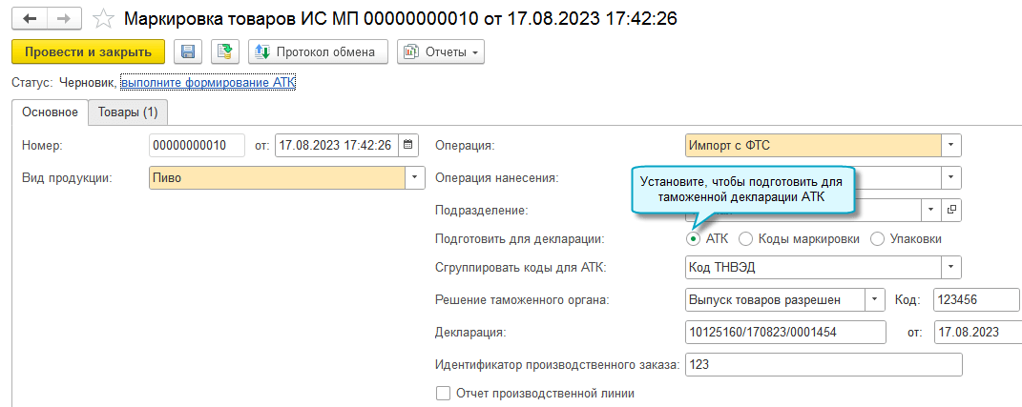This screenshot has width=1022, height=407.
Task: Click the post document icon
Action: pos(225,51)
